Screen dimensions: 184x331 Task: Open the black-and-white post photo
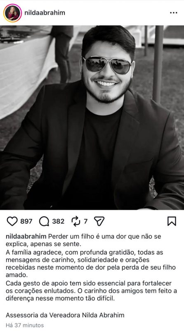coord(92,118)
